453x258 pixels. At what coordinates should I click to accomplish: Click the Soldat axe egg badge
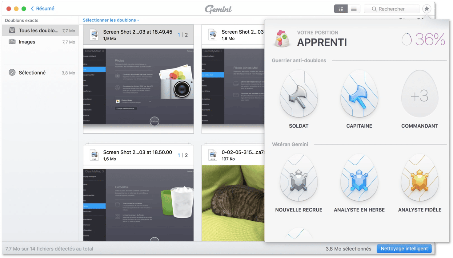[x=299, y=94]
